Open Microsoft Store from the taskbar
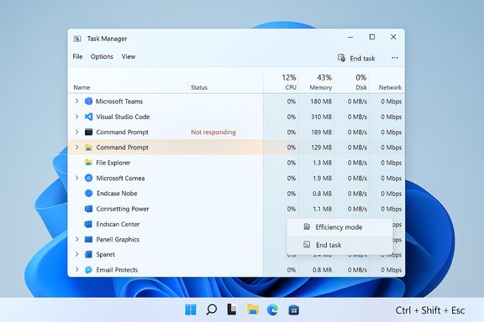484x322 pixels. [x=293, y=310]
